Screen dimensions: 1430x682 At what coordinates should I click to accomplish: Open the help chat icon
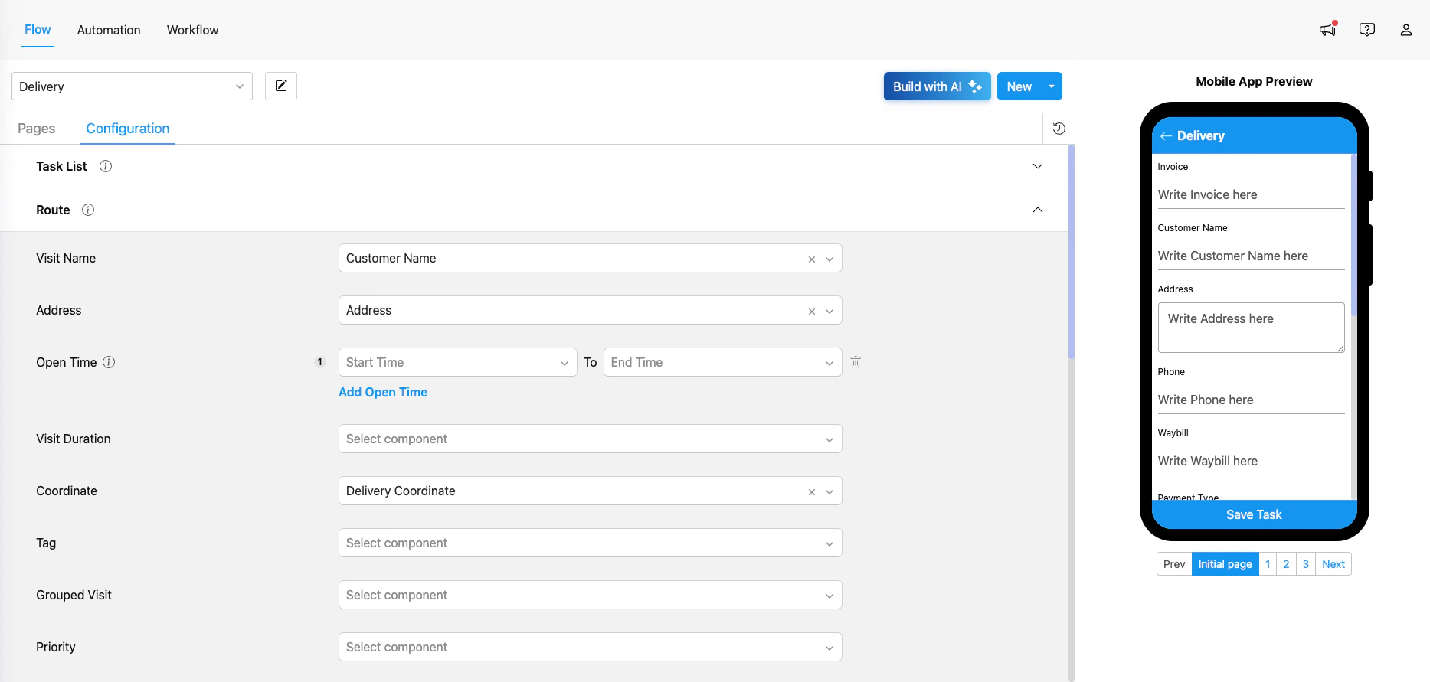point(1367,30)
